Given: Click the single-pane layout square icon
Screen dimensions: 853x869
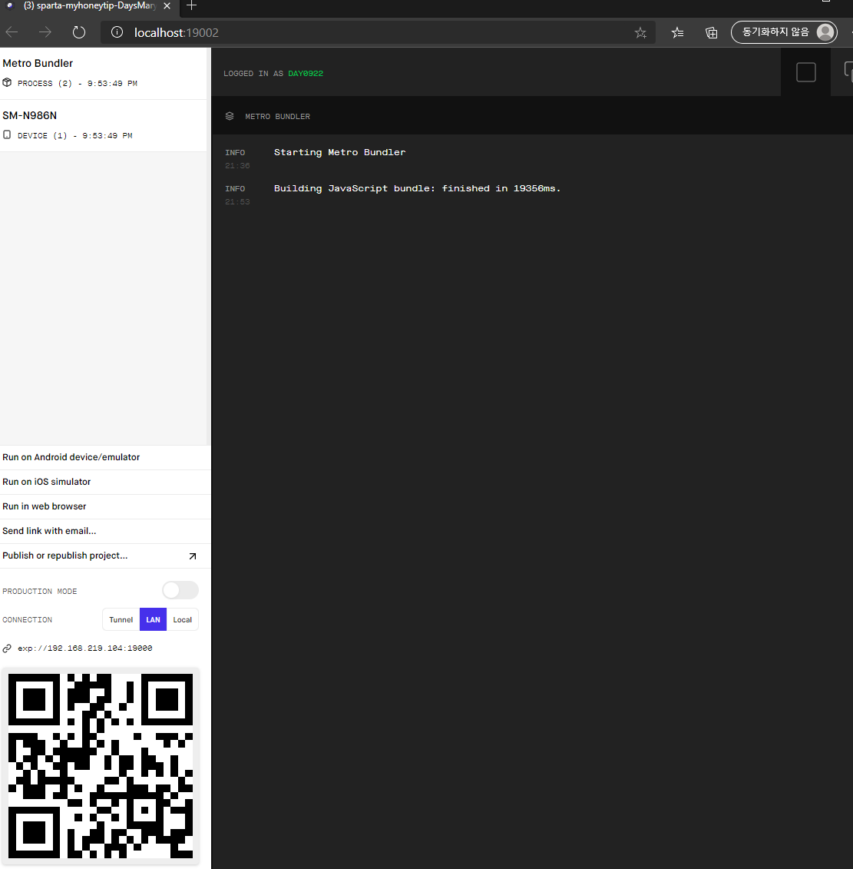Looking at the screenshot, I should (806, 72).
